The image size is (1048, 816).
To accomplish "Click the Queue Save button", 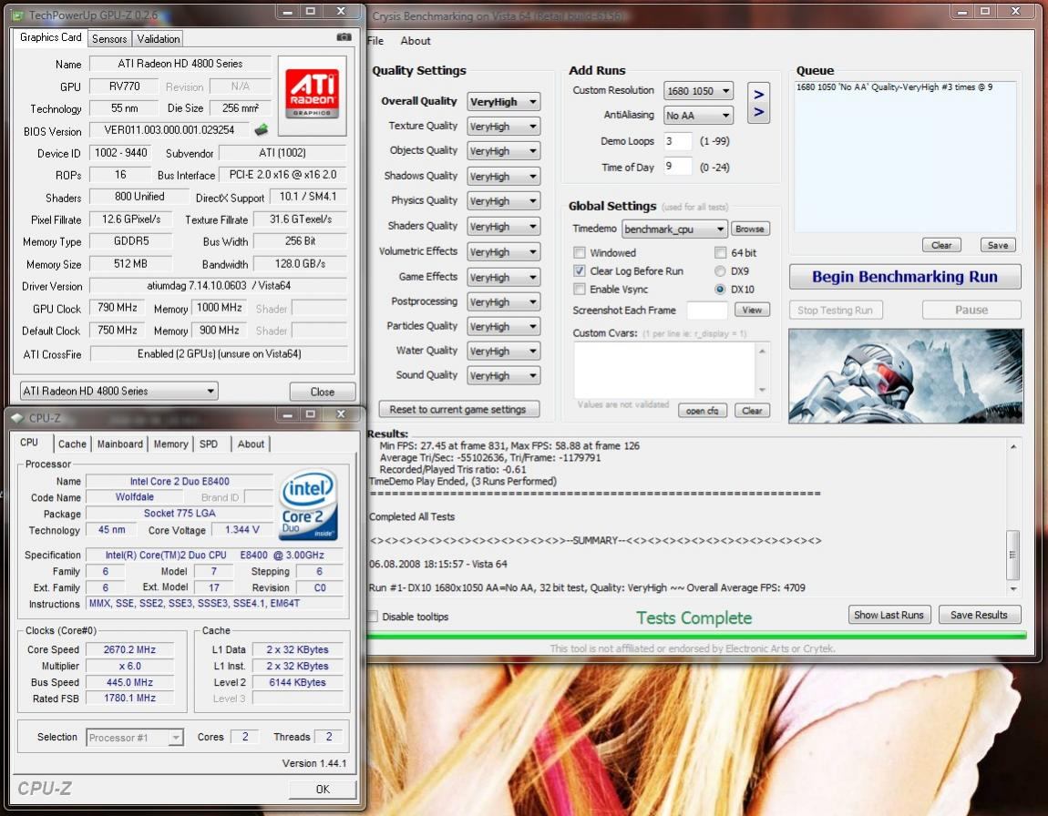I will click(x=998, y=245).
